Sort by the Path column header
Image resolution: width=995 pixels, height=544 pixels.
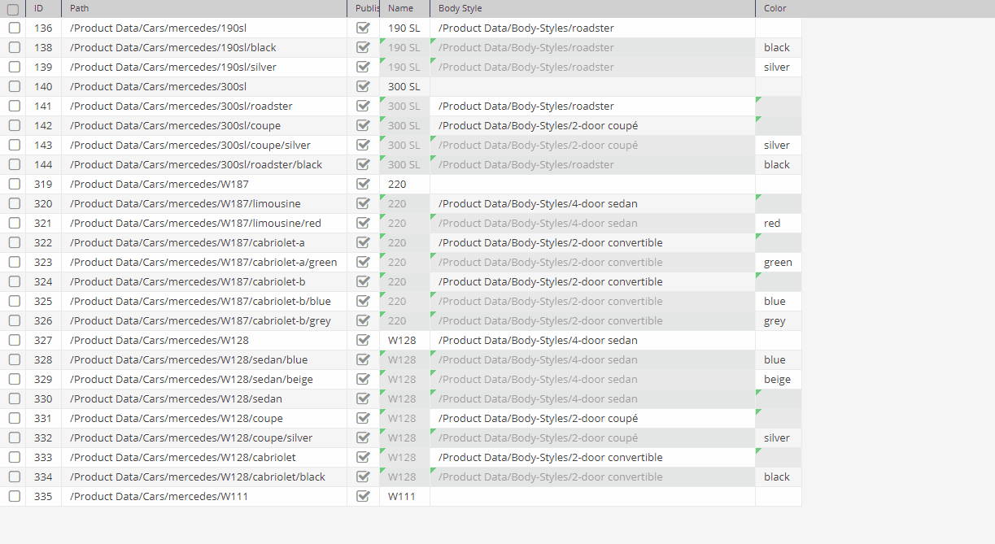(79, 8)
